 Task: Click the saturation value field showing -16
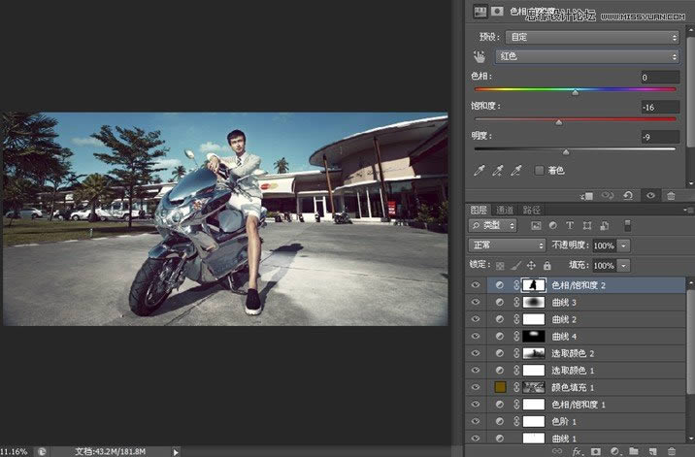(x=660, y=107)
